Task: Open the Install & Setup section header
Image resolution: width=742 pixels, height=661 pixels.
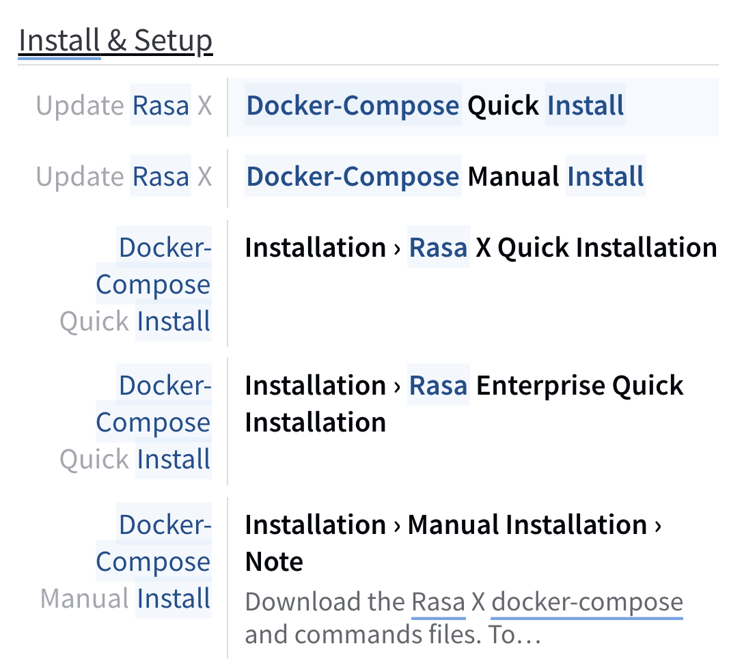Action: [115, 40]
